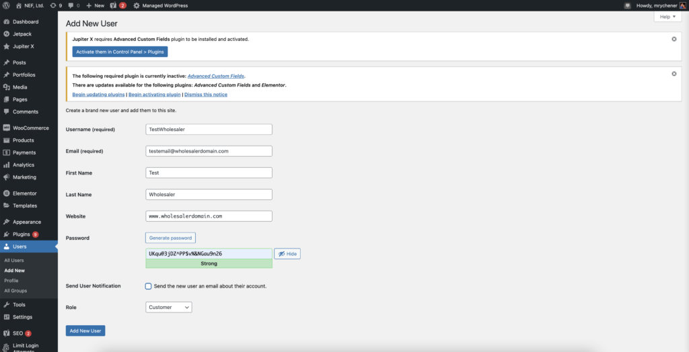This screenshot has width=689, height=352.
Task: Click the WooCommerce sidebar icon
Action: [6, 128]
